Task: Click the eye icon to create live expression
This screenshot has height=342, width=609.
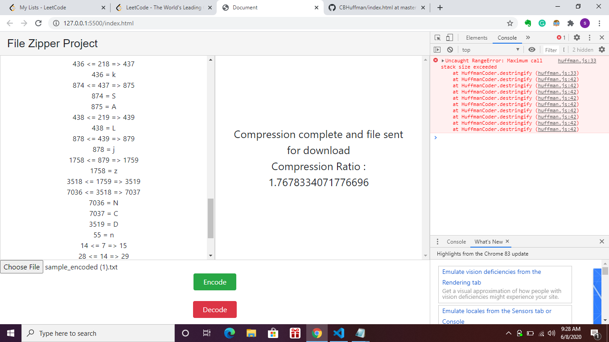Action: pyautogui.click(x=531, y=50)
